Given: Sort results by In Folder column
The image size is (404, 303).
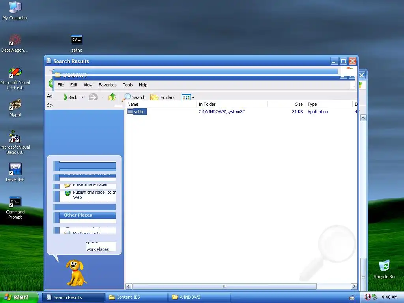Looking at the screenshot, I should click(x=232, y=104).
